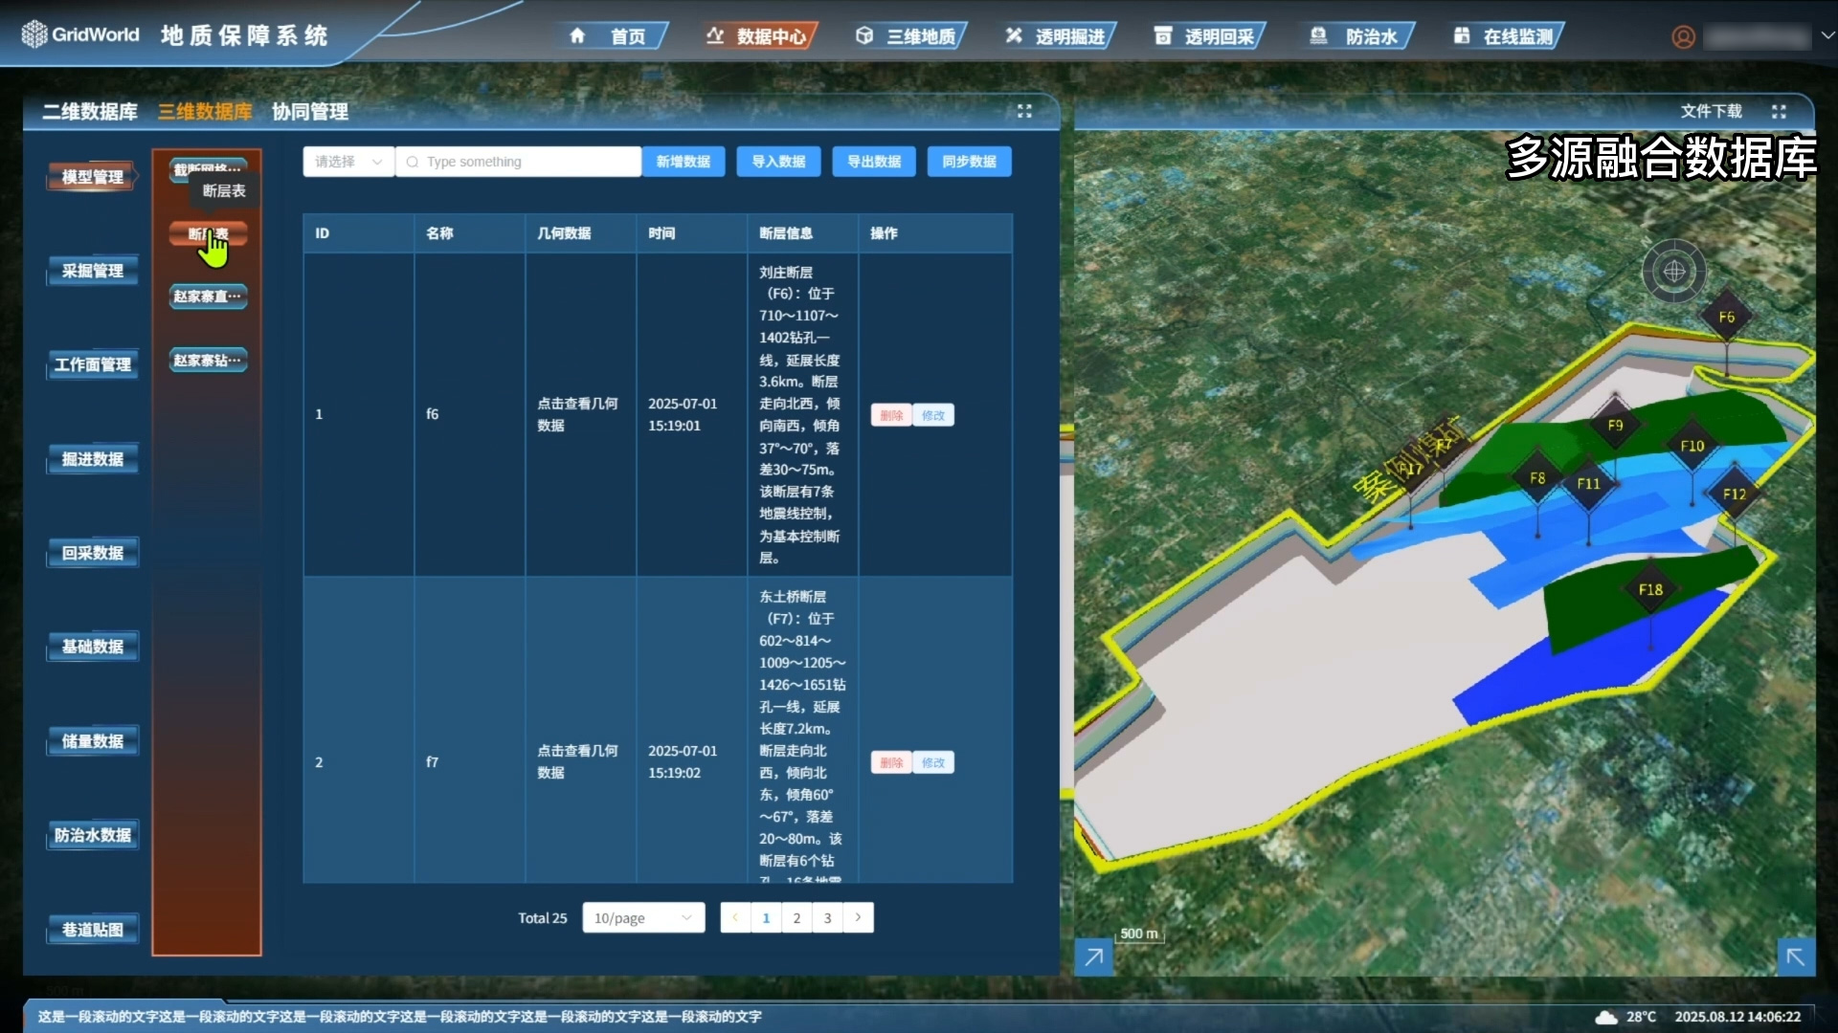Click 修改 for the f7 row

click(932, 762)
